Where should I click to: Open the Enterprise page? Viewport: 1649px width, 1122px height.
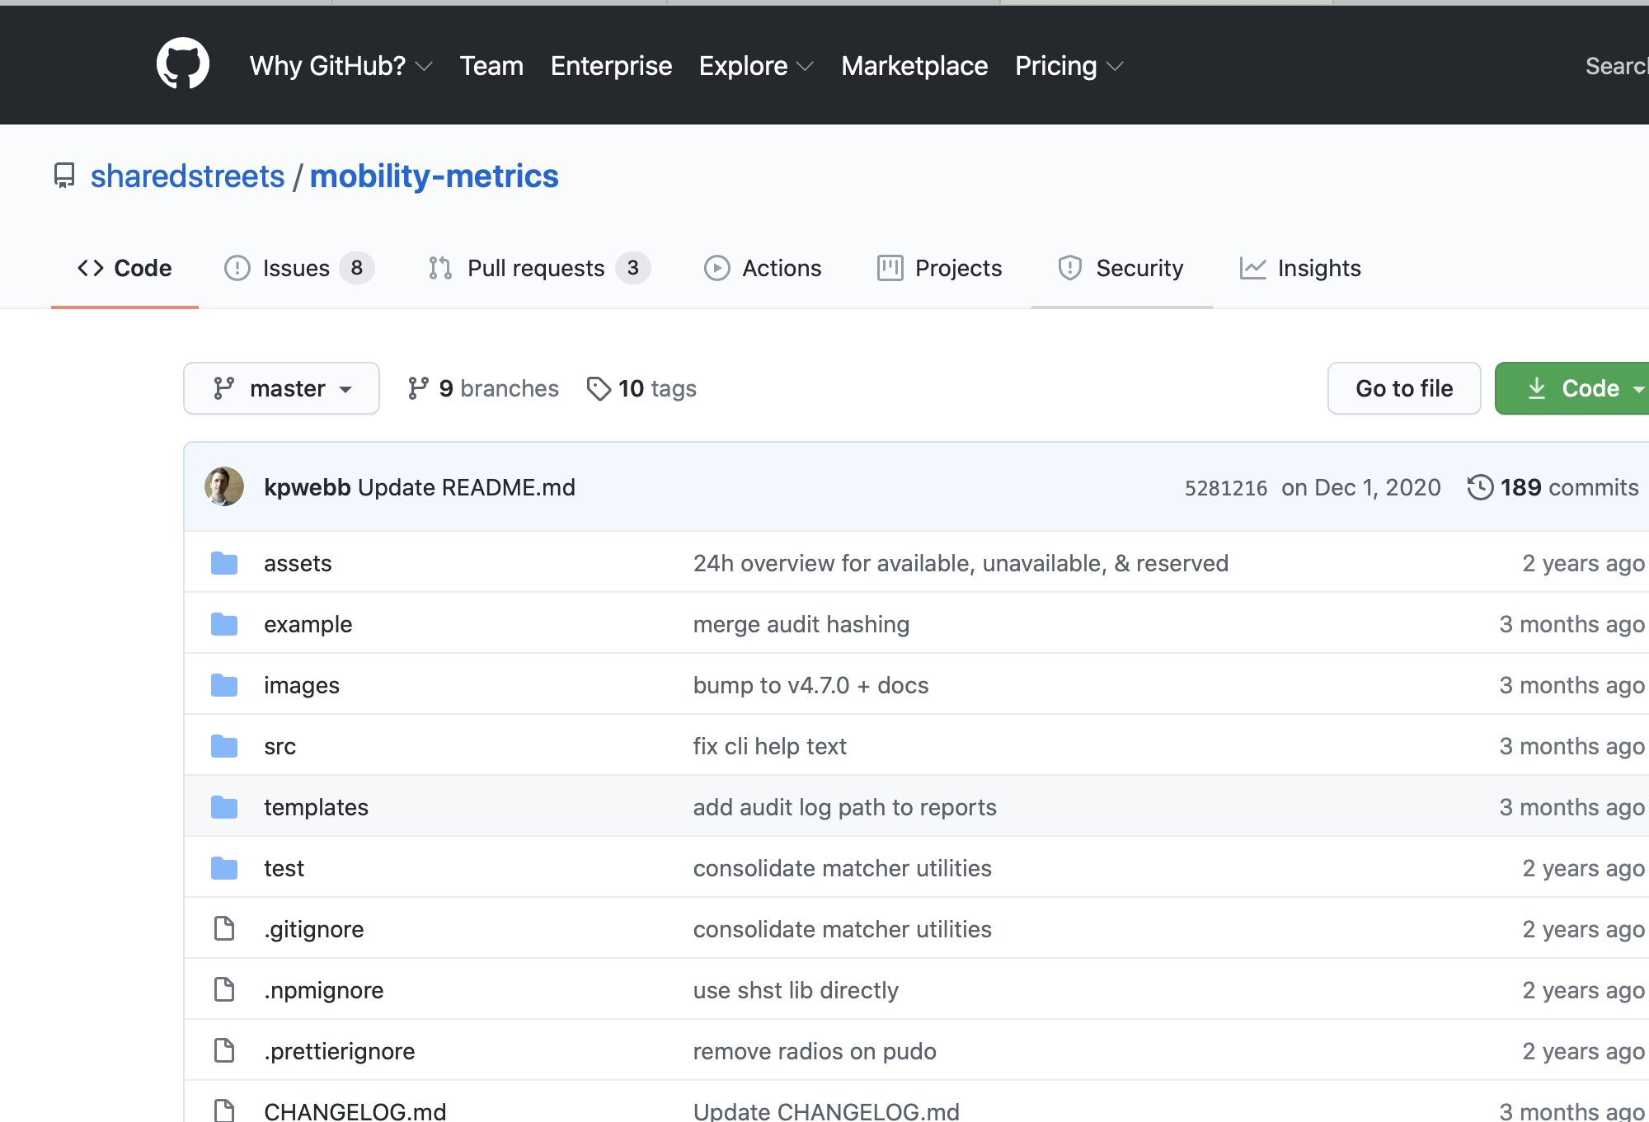(x=612, y=66)
